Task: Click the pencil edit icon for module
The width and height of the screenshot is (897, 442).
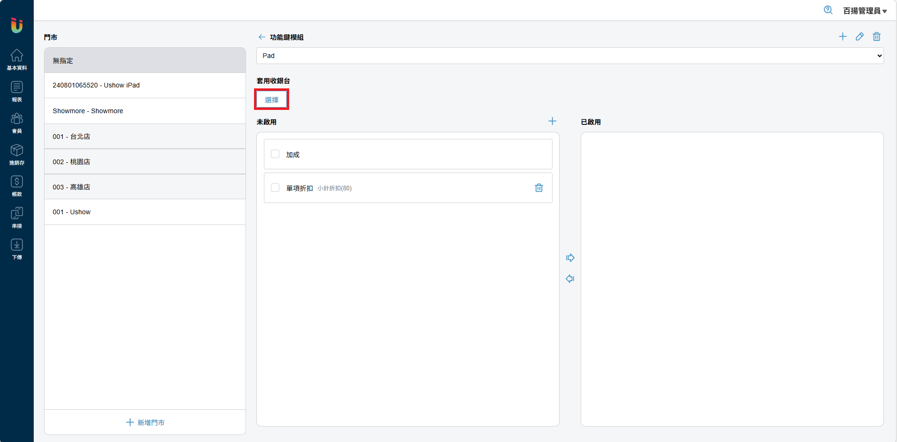Action: 860,36
